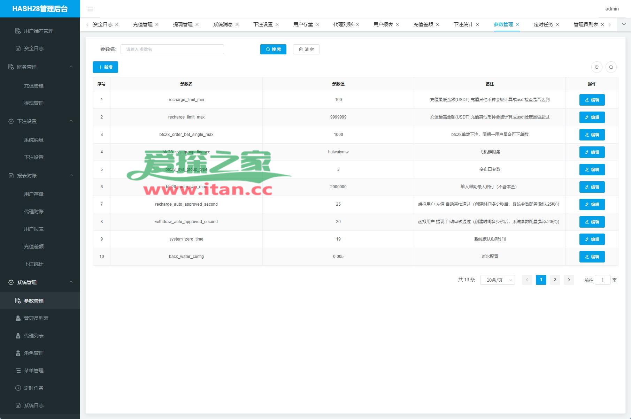The width and height of the screenshot is (631, 419).
Task: Open 管理员列表 in the sidebar
Action: [36, 318]
